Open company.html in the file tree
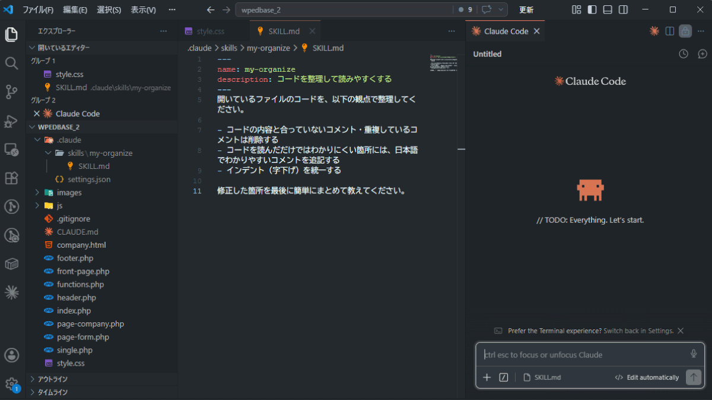 click(81, 245)
